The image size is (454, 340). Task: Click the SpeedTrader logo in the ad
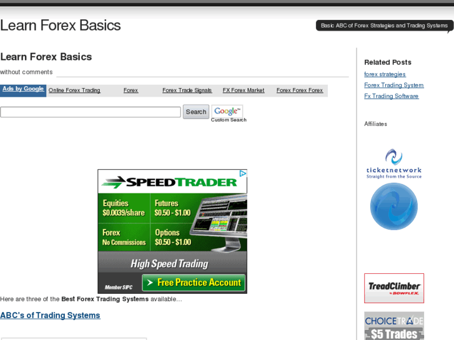click(x=169, y=182)
